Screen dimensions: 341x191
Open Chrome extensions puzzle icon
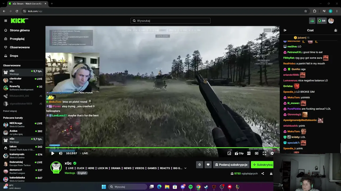[315, 11]
